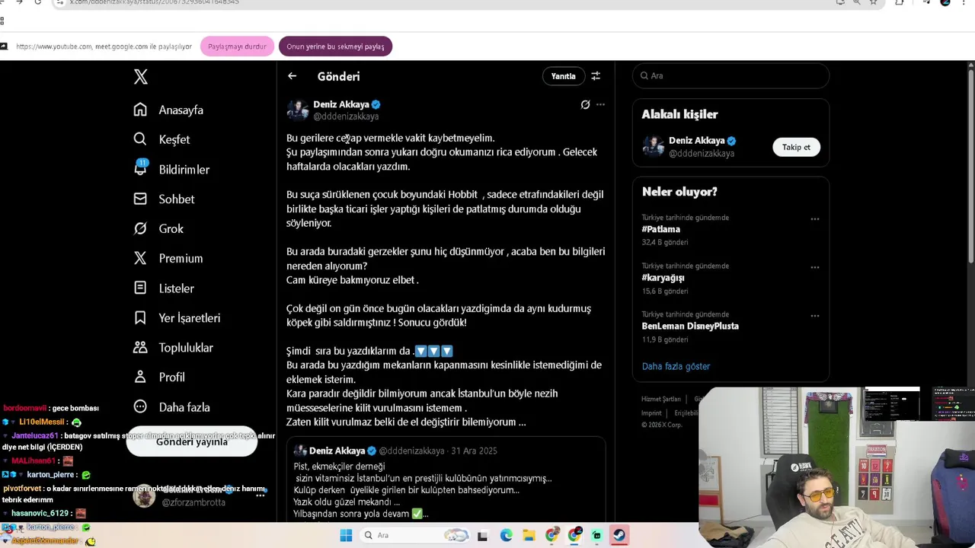Open Deniz Akkaya in Alakalı kişiler
Viewport: 975px width, 548px height.
coord(697,141)
